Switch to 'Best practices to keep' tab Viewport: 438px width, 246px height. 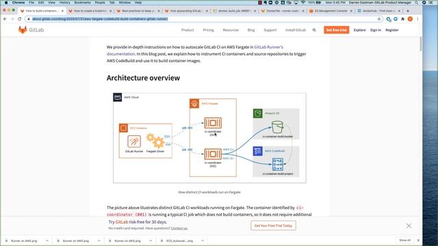click(138, 11)
